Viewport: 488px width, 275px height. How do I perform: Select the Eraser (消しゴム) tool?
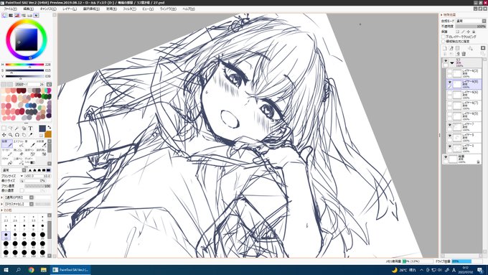coord(18,152)
